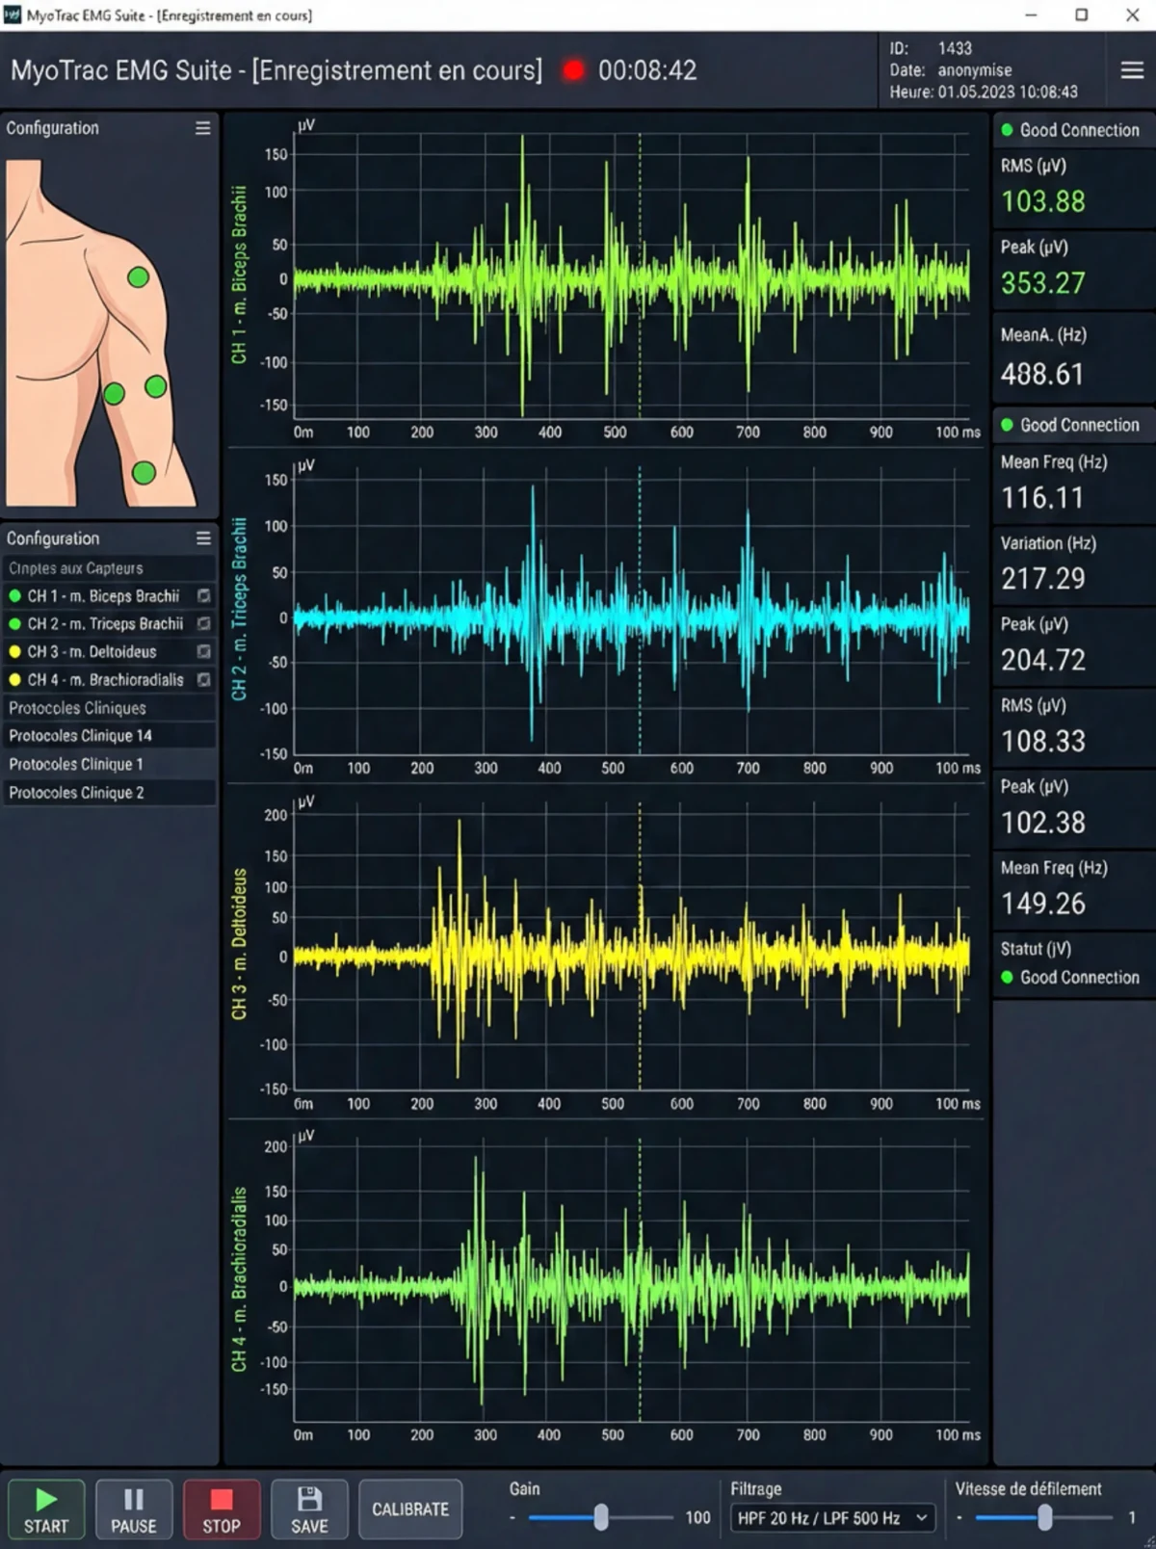Screen dimensions: 1156x1549
Task: Click the CH 1 Biceps Brachii waveform chart
Action: click(x=631, y=277)
